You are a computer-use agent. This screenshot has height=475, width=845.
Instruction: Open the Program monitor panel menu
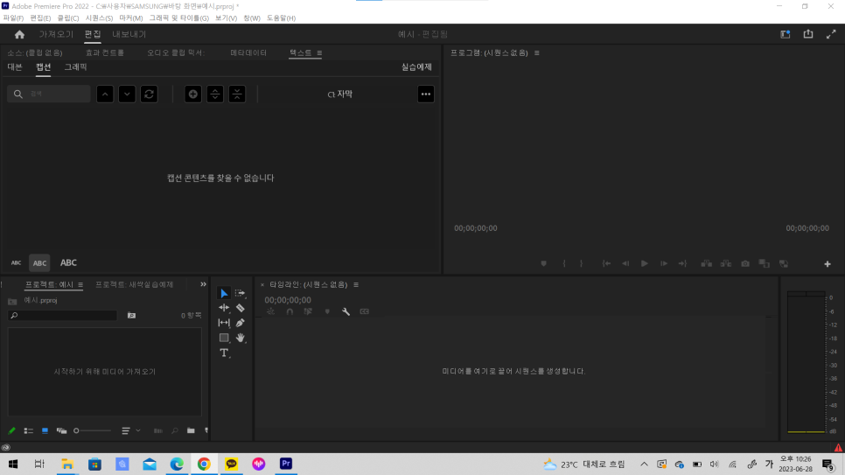pyautogui.click(x=537, y=52)
